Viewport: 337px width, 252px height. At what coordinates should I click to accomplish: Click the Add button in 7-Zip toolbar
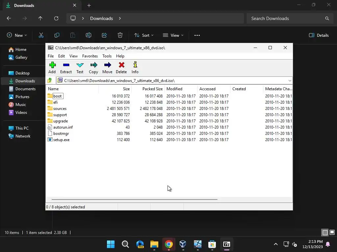(52, 68)
